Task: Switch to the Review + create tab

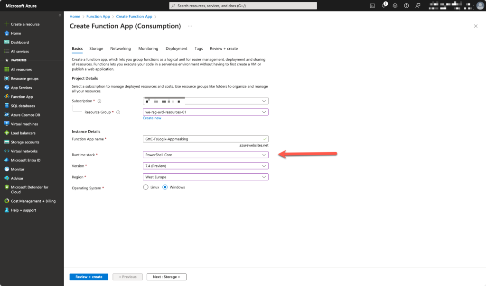Action: point(224,49)
